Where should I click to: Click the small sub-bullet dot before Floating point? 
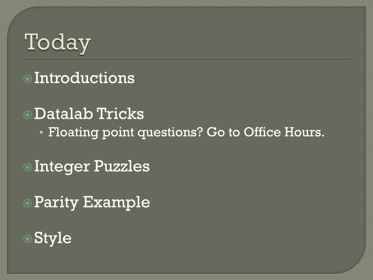[42, 132]
